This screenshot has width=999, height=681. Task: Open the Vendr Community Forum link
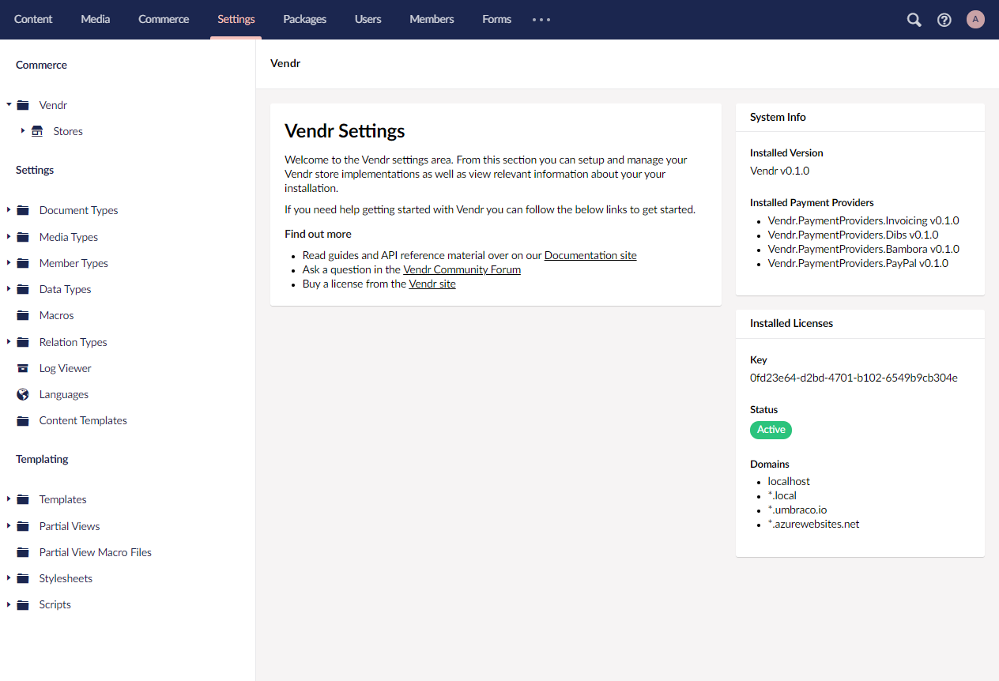point(462,269)
